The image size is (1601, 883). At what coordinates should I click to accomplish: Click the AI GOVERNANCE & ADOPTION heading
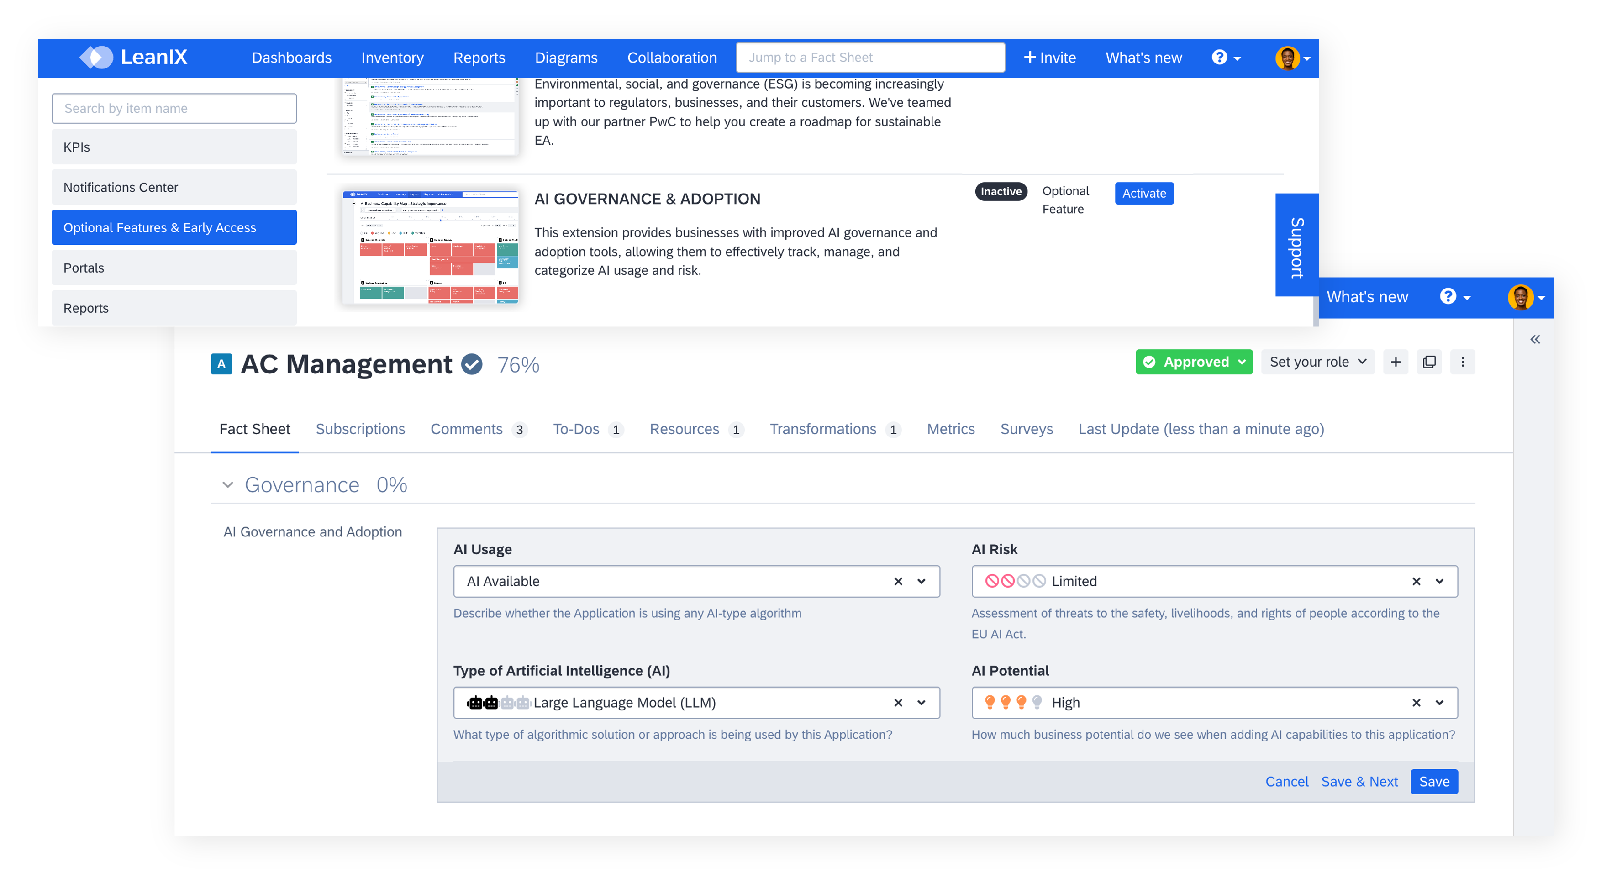(x=647, y=199)
